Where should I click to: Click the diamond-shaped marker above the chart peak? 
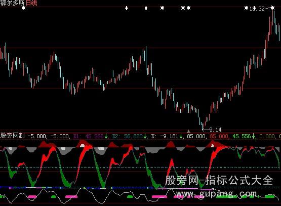tap(146, 8)
